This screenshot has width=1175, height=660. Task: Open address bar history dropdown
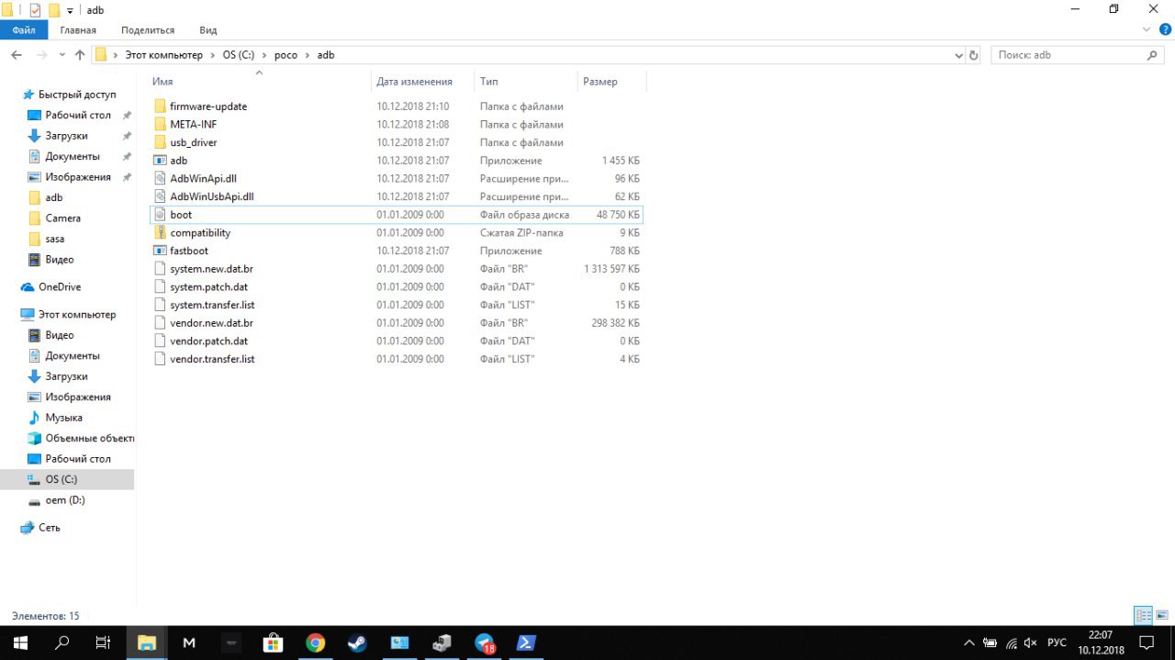pos(958,55)
